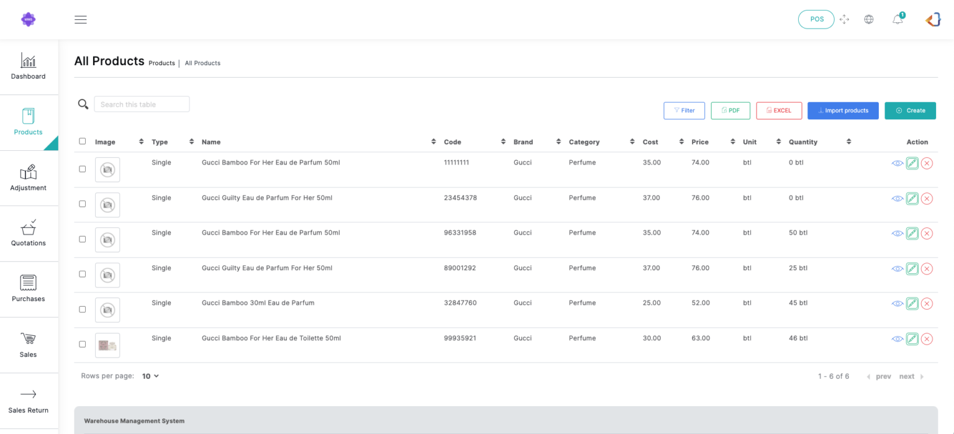
Task: Open the notifications bell
Action: click(897, 19)
